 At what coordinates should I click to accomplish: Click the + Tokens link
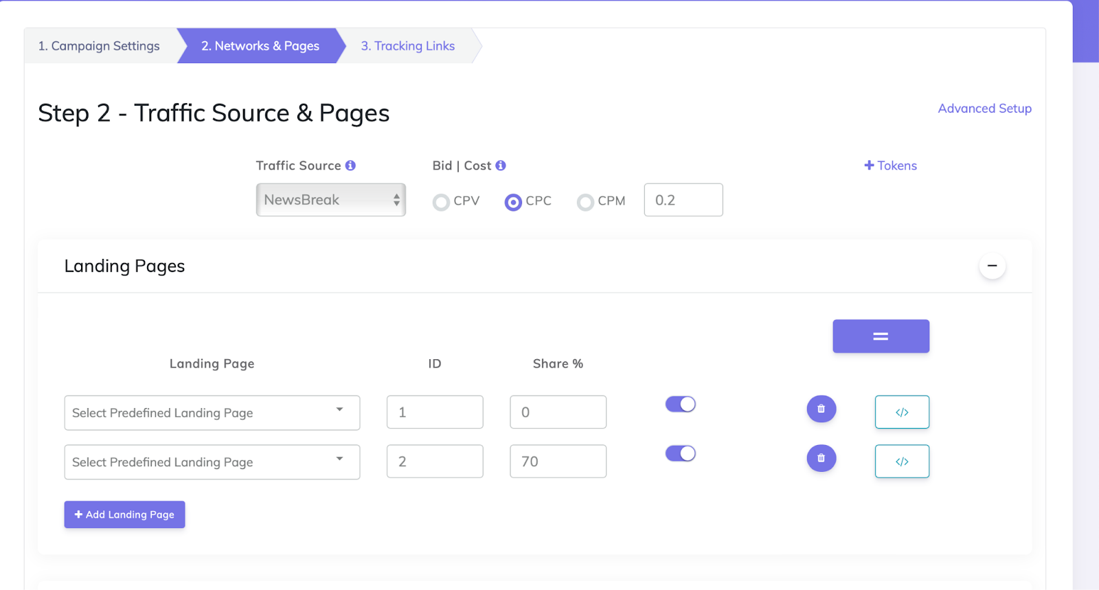coord(890,166)
